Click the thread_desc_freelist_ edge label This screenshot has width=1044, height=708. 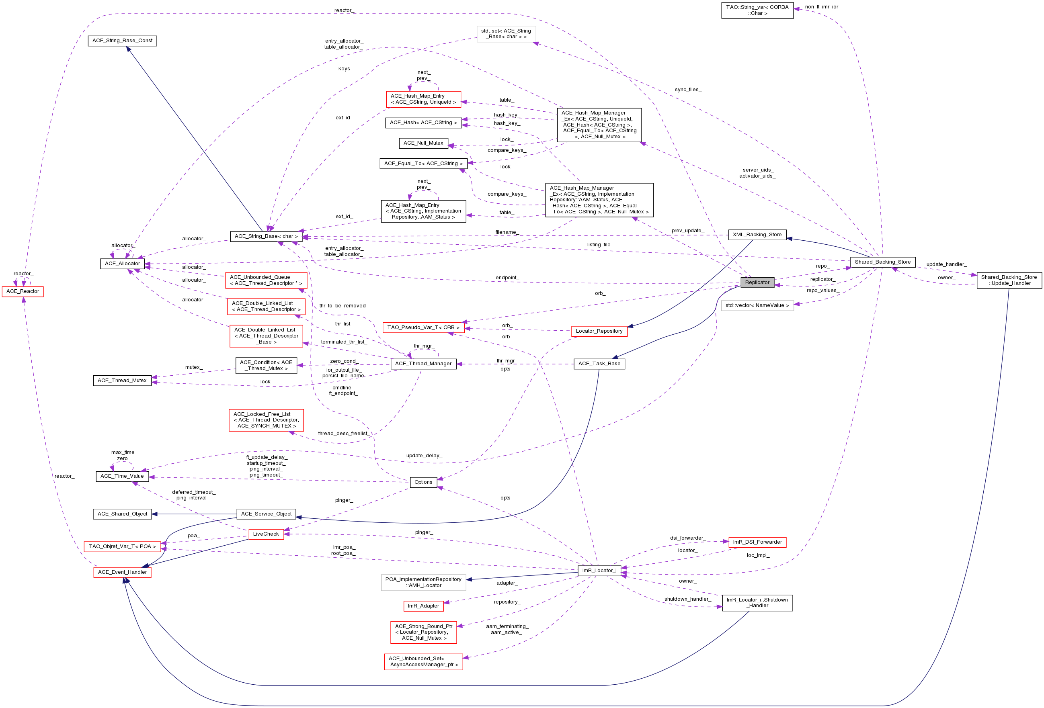[345, 434]
